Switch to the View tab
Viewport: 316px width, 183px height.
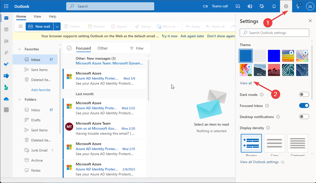[37, 16]
